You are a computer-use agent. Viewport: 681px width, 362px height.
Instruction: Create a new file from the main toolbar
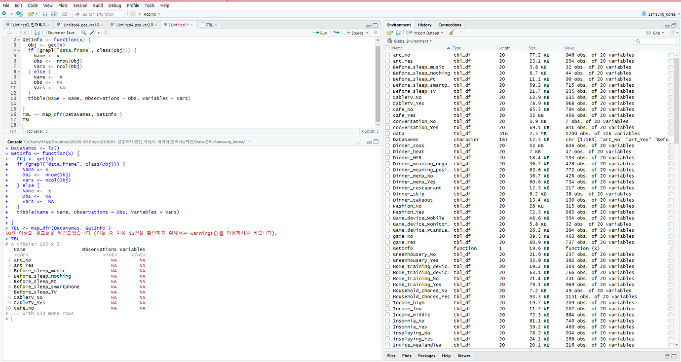(x=4, y=14)
